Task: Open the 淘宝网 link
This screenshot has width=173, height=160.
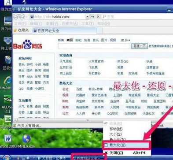Action: click(x=81, y=101)
